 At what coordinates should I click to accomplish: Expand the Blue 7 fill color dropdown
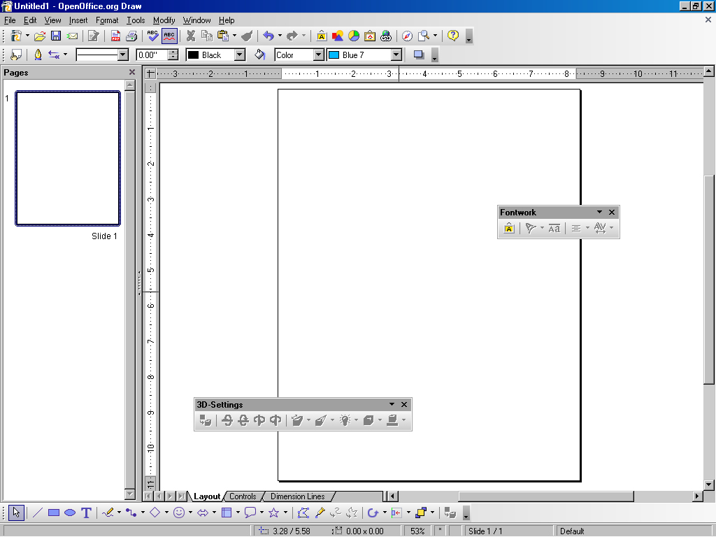tap(396, 55)
